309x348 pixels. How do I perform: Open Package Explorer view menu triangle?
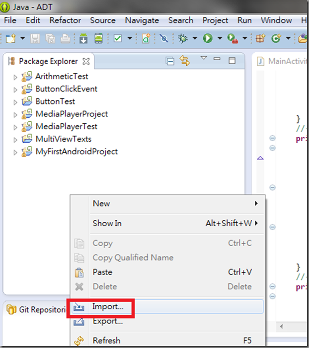pos(204,58)
